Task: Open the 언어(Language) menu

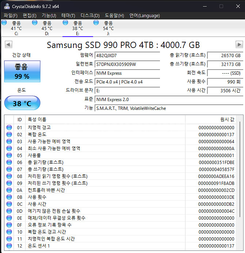Action: point(145,15)
